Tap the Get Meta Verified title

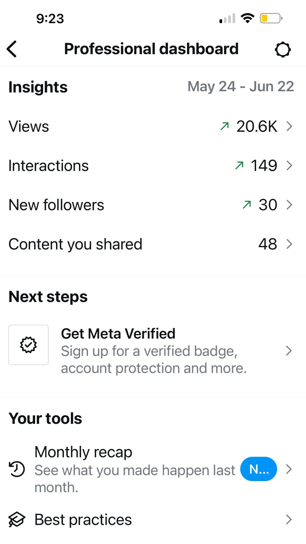tap(118, 333)
